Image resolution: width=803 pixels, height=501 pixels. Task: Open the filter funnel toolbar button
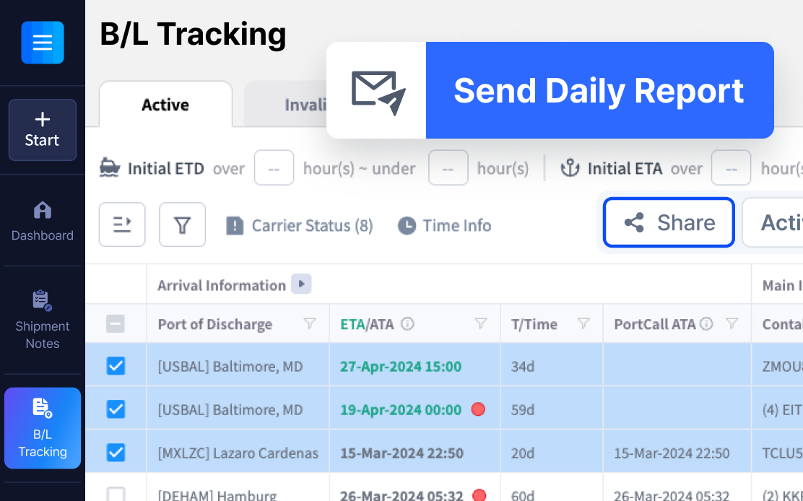(182, 225)
